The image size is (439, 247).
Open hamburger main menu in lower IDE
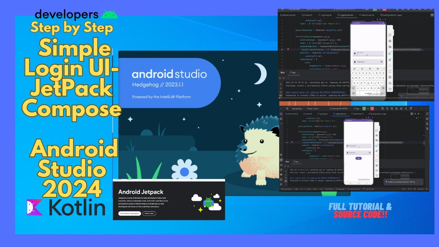point(287,108)
